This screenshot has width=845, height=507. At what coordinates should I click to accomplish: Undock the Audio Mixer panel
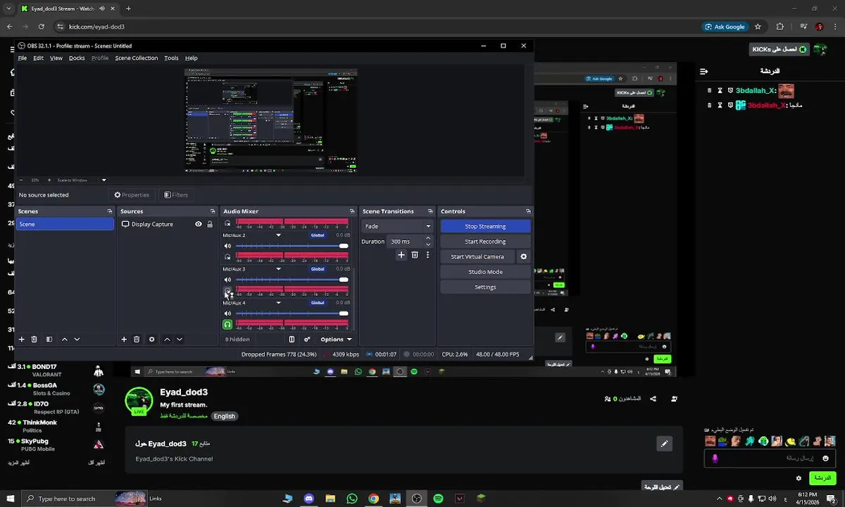(x=352, y=211)
